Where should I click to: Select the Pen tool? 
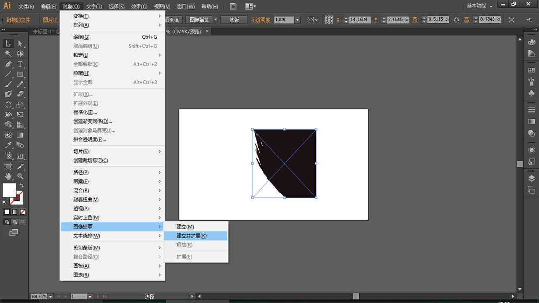tap(8, 64)
